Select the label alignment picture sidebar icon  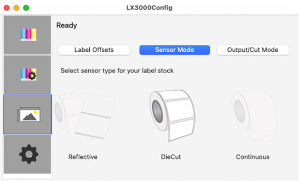27,115
